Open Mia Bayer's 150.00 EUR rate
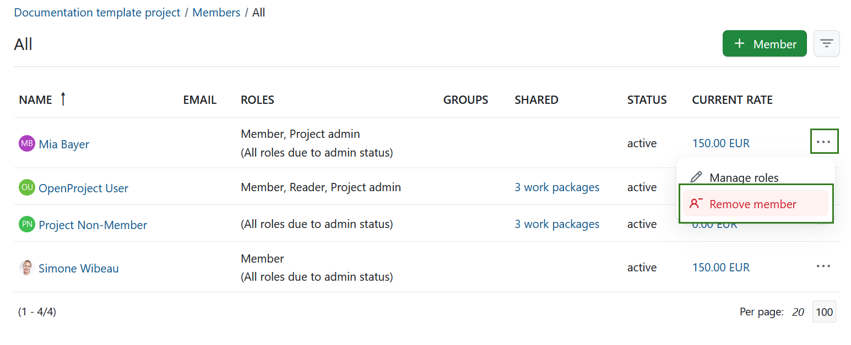This screenshot has height=345, width=851. tap(720, 143)
